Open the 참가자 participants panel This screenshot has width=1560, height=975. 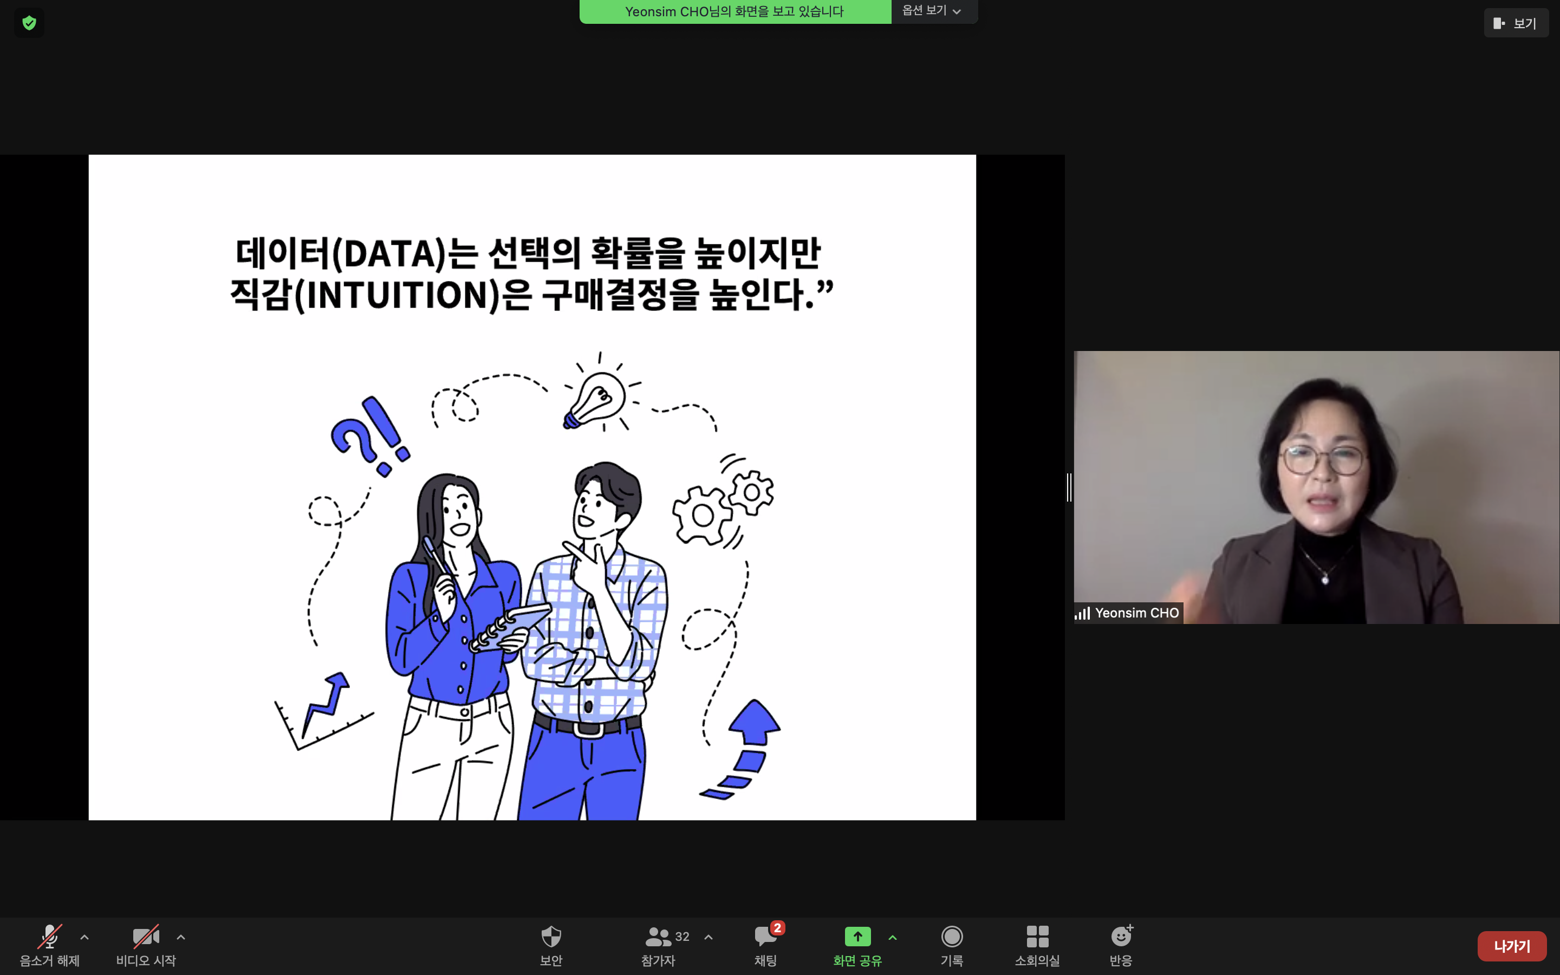point(659,945)
